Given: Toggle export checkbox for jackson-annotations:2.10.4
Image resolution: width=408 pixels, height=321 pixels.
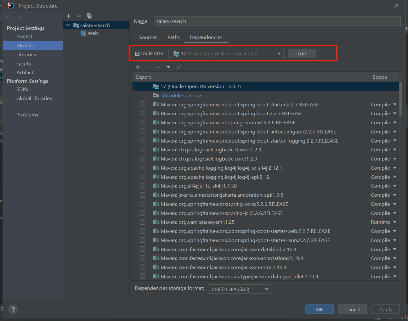Looking at the screenshot, I should (143, 258).
